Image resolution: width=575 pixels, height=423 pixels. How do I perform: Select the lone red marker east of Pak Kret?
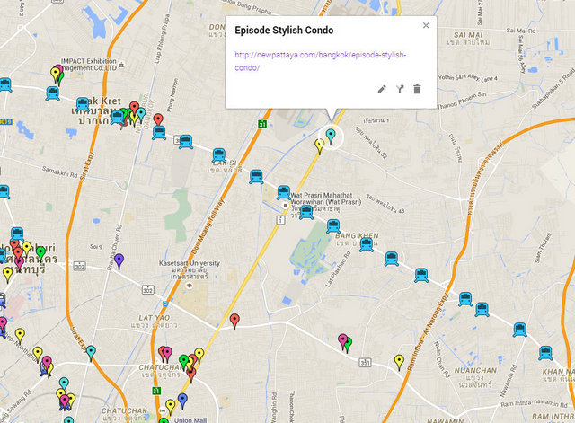(158, 120)
